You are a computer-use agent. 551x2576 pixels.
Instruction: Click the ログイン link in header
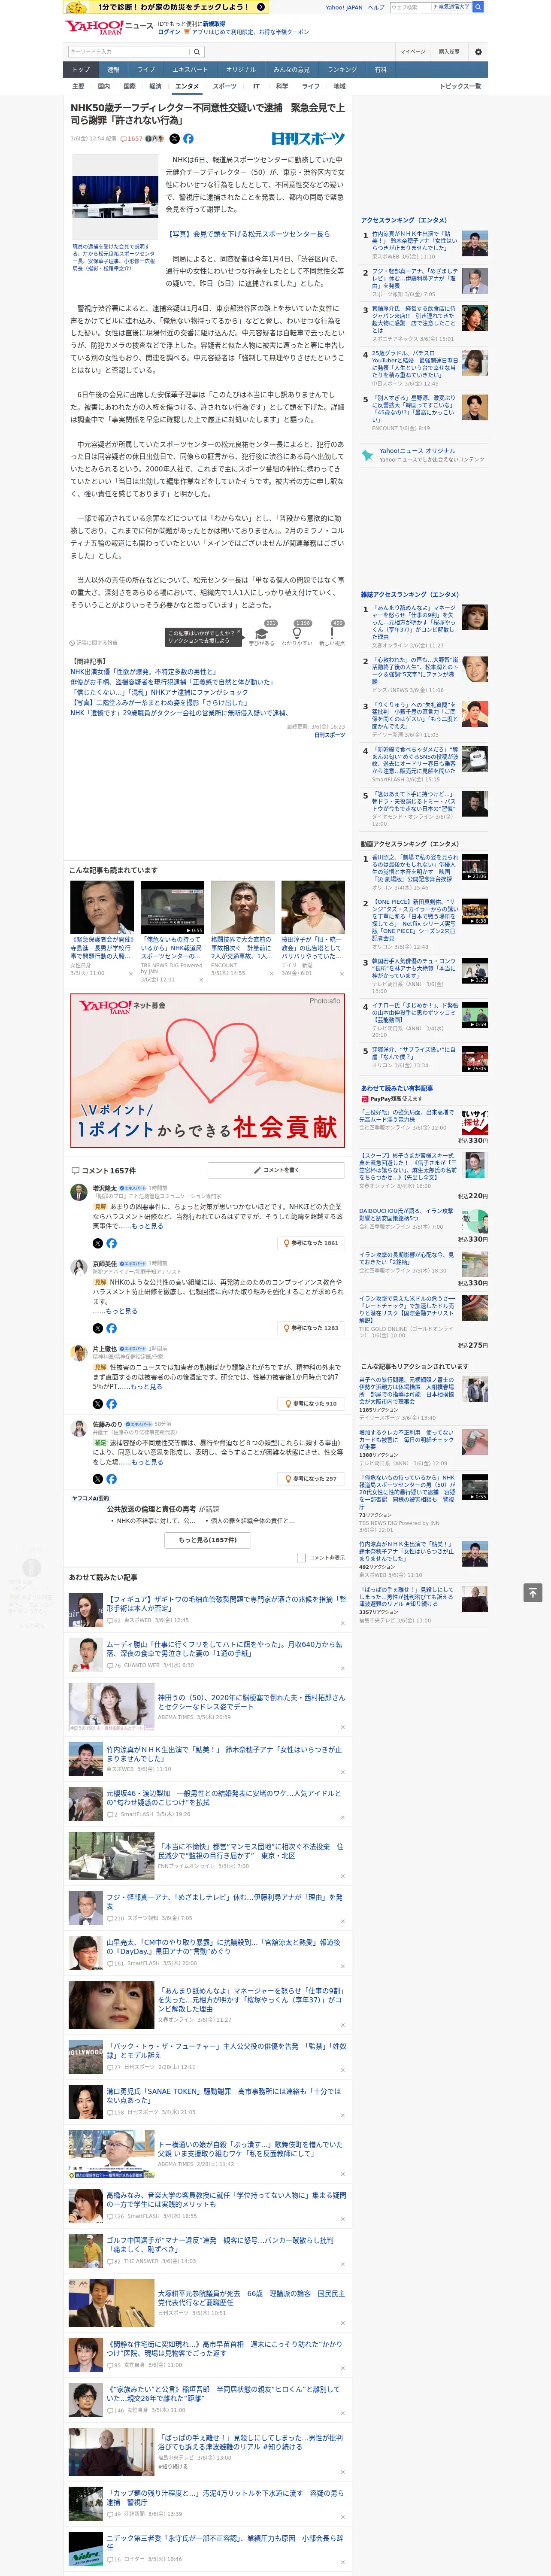pos(169,32)
